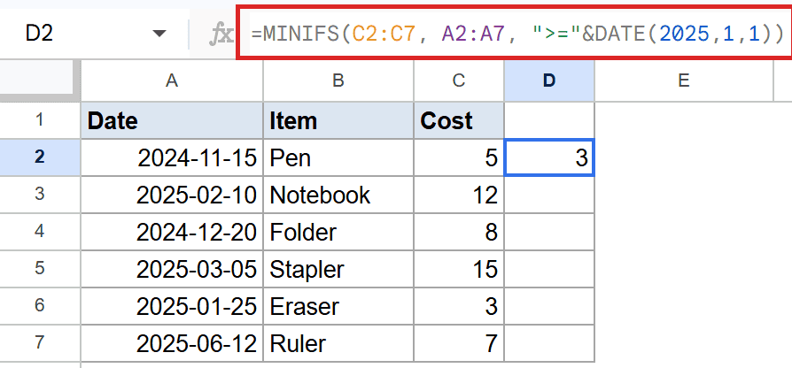Click the Date header cell
The width and height of the screenshot is (792, 368).
pyautogui.click(x=172, y=120)
